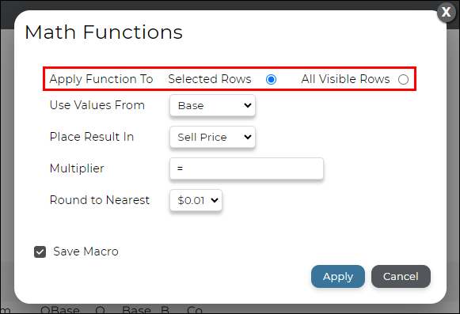Viewport: 460px width, 314px height.
Task: Open the Use Values From dropdown showing Base
Action: pos(212,105)
